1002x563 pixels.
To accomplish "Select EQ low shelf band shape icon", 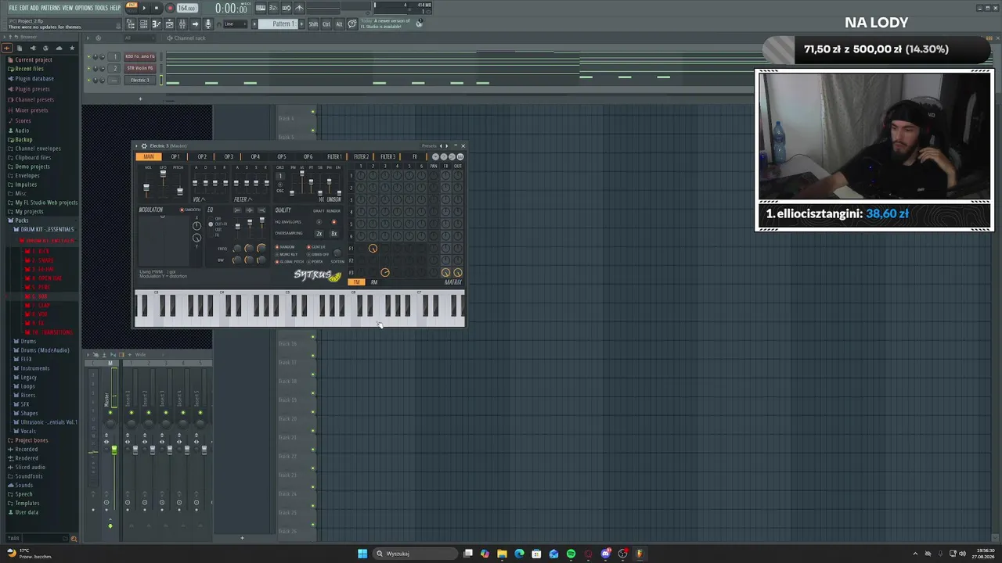I will point(237,210).
